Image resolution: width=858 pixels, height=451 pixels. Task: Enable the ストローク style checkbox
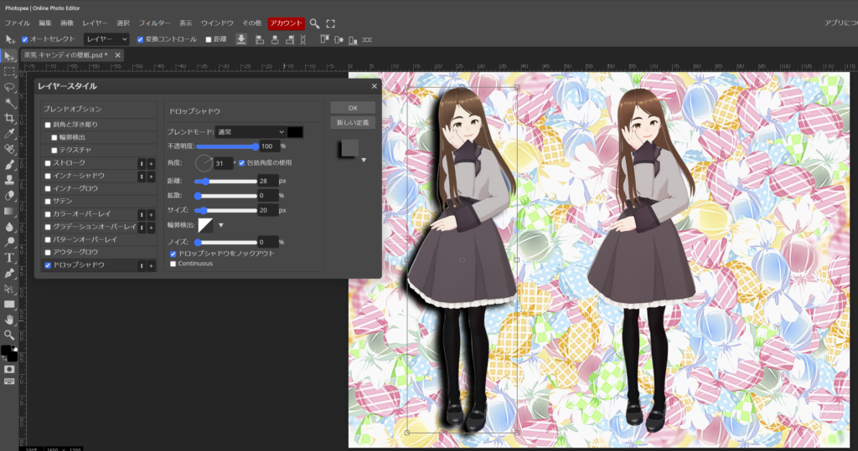49,163
